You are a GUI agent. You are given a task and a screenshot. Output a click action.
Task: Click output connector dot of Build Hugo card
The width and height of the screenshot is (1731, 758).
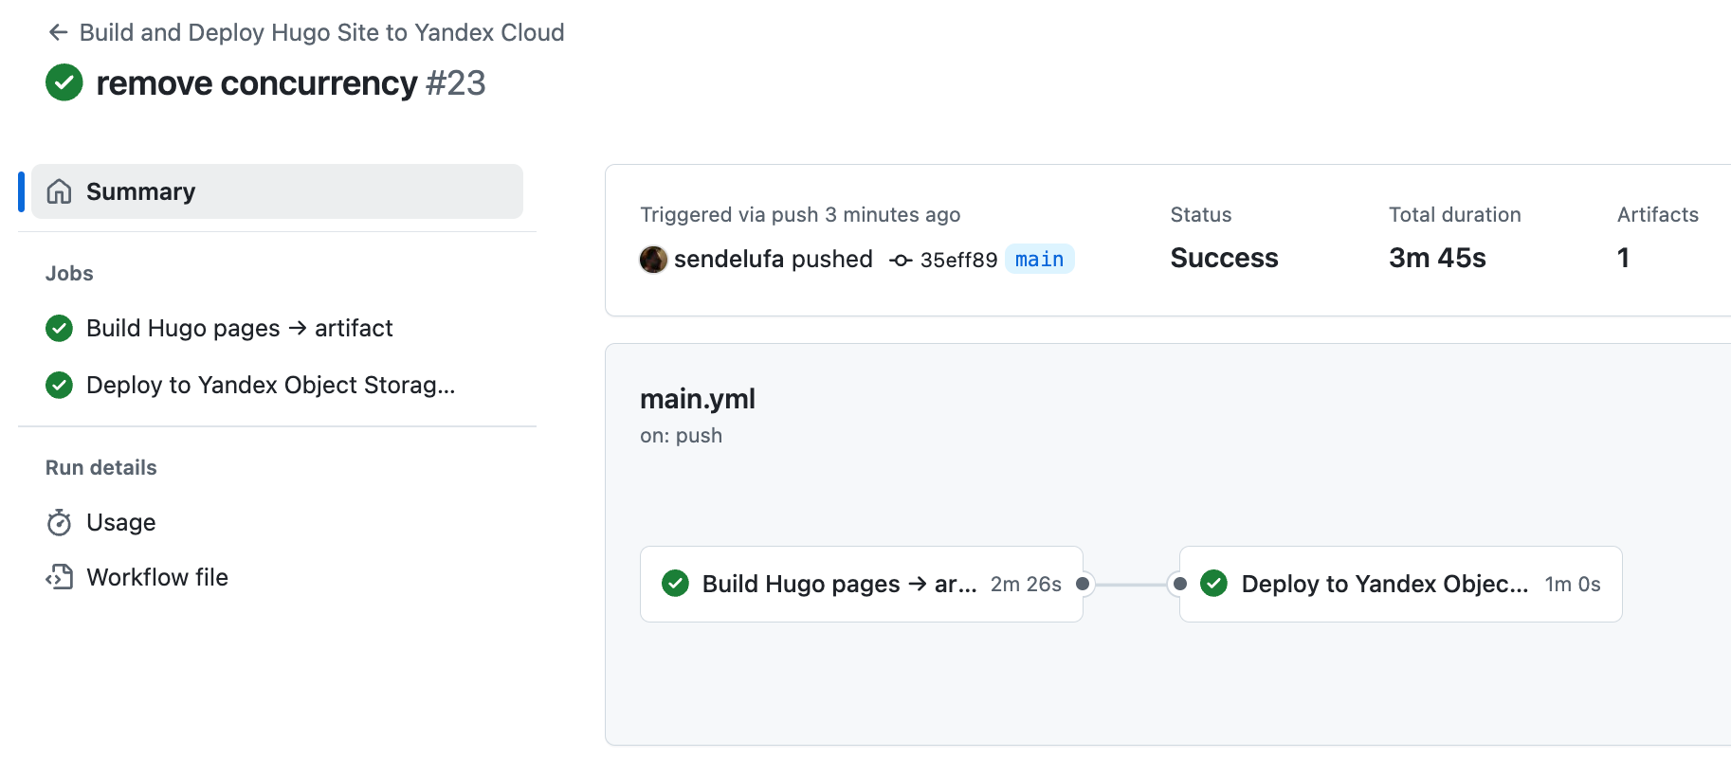(1083, 584)
